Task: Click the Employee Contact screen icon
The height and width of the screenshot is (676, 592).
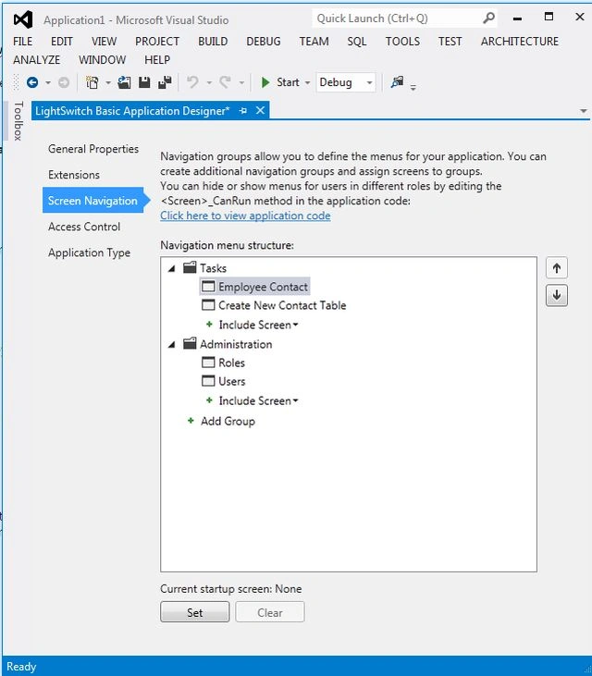Action: pos(208,287)
